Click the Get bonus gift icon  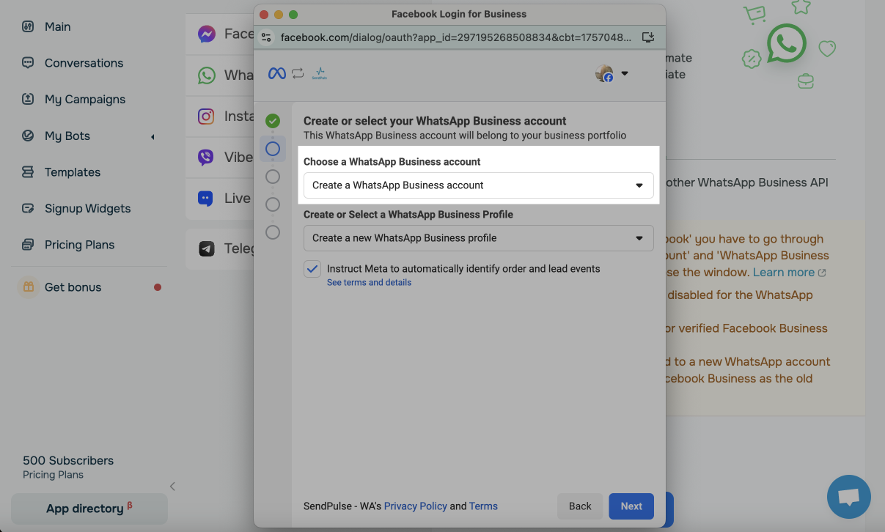[x=28, y=287]
